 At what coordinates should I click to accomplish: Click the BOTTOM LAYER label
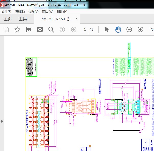pos(100,86)
